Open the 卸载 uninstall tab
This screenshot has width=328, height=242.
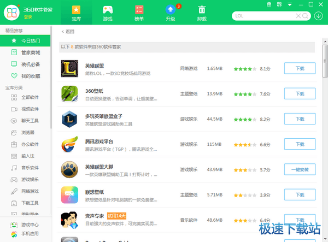pos(202,13)
